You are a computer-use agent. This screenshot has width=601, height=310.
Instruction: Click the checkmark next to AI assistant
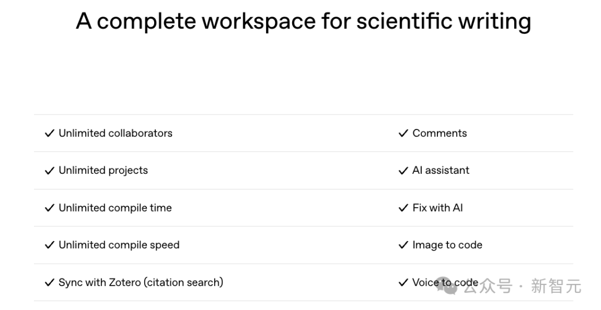[x=403, y=171]
